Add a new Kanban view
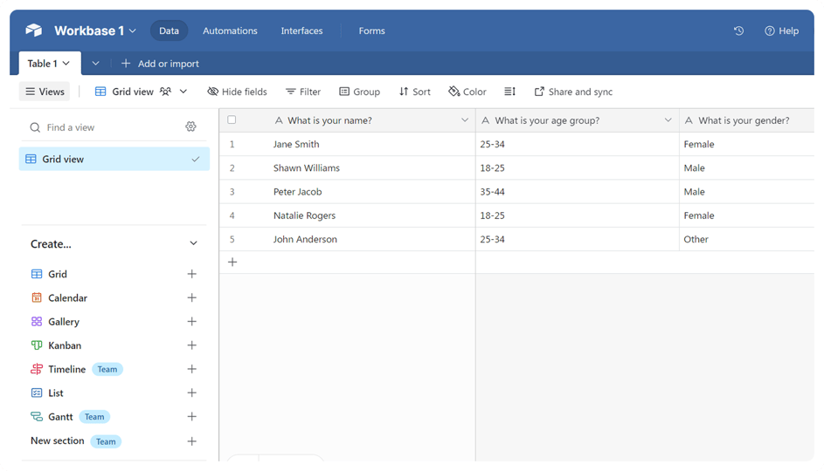 click(191, 345)
